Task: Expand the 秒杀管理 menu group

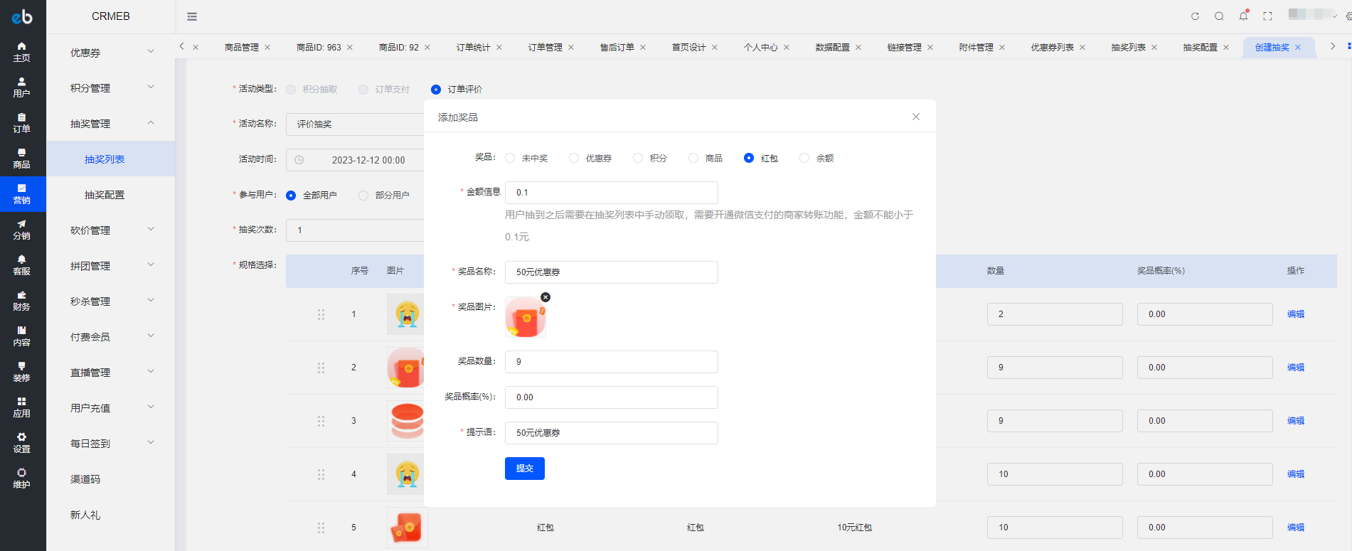Action: (111, 301)
